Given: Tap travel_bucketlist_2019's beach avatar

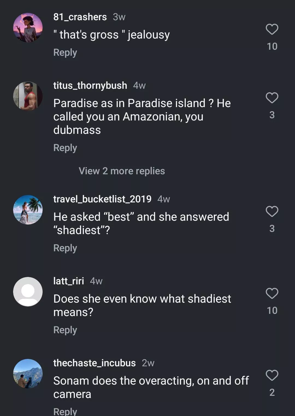Looking at the screenshot, I should (x=28, y=210).
